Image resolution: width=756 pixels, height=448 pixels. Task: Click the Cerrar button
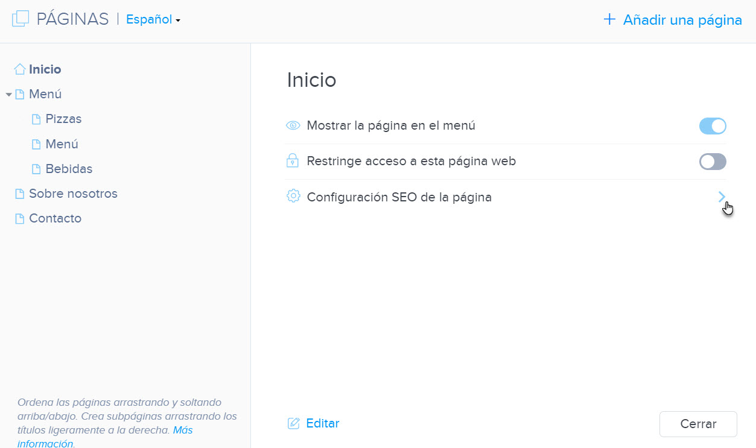pos(697,423)
